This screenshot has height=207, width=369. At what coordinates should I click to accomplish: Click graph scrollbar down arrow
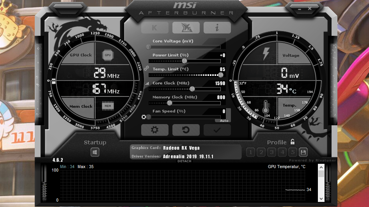[321, 199]
